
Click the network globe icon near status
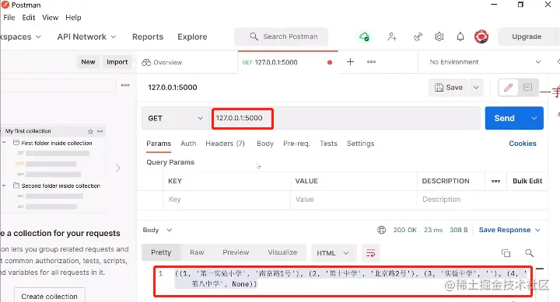[381, 230]
